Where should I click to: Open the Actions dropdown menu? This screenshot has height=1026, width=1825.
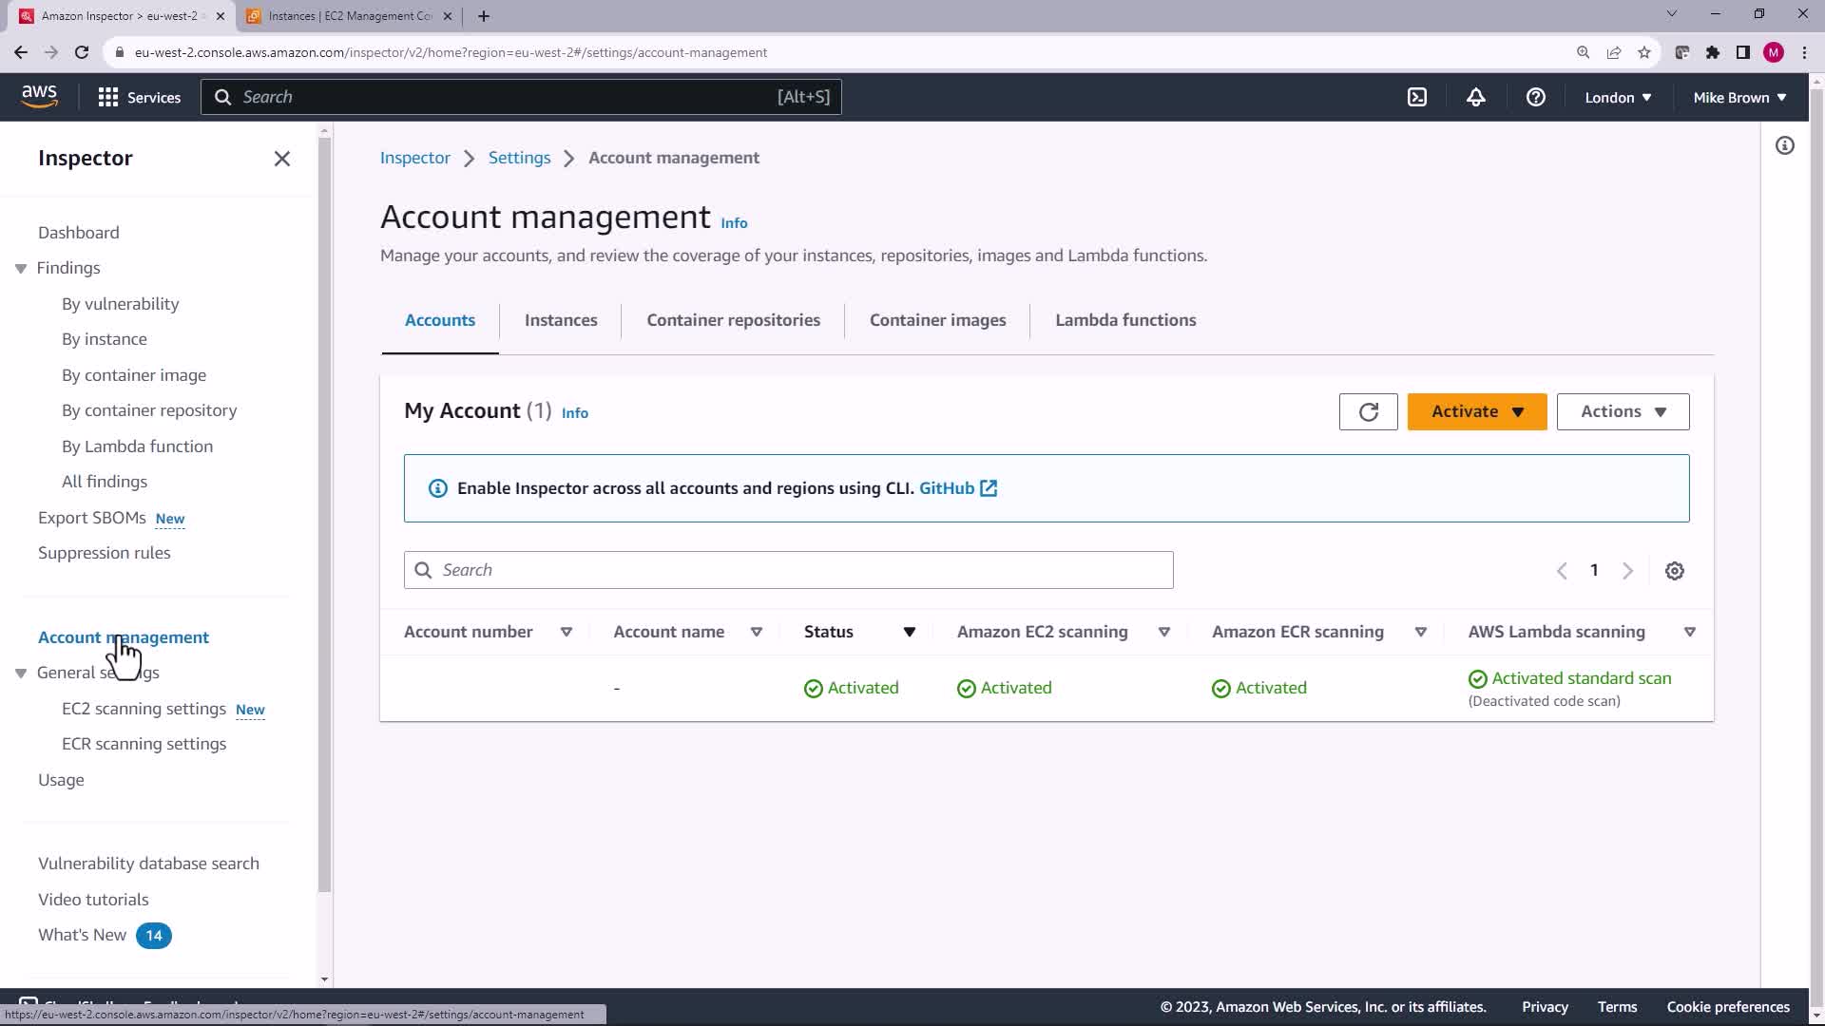point(1623,411)
